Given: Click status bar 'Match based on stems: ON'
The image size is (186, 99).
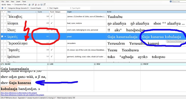Looking at the screenshot, I should tap(66, 98).
